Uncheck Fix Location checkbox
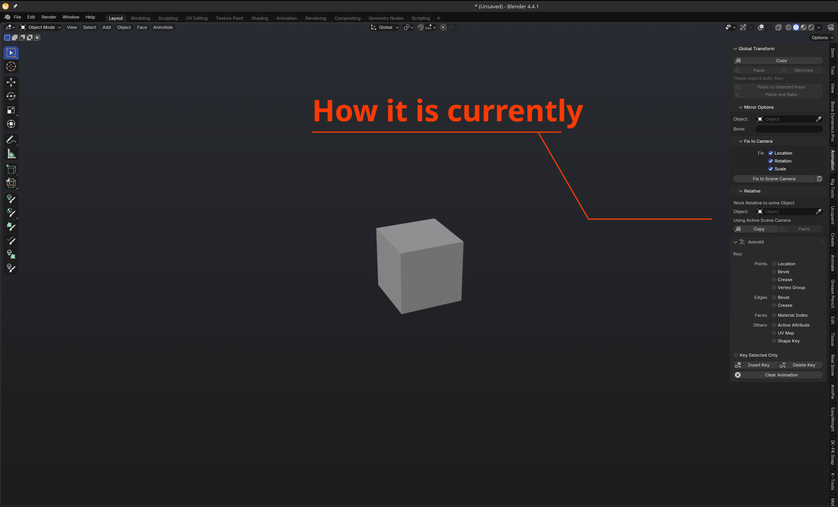The width and height of the screenshot is (838, 507). [771, 153]
